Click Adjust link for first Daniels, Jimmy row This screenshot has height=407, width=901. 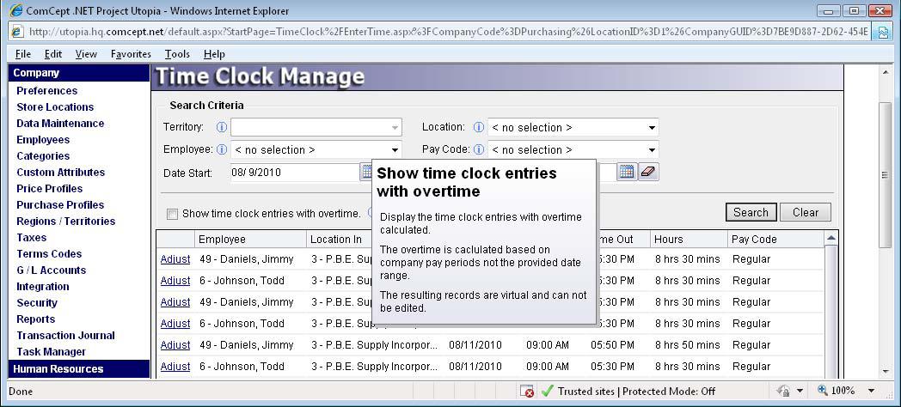coord(175,259)
